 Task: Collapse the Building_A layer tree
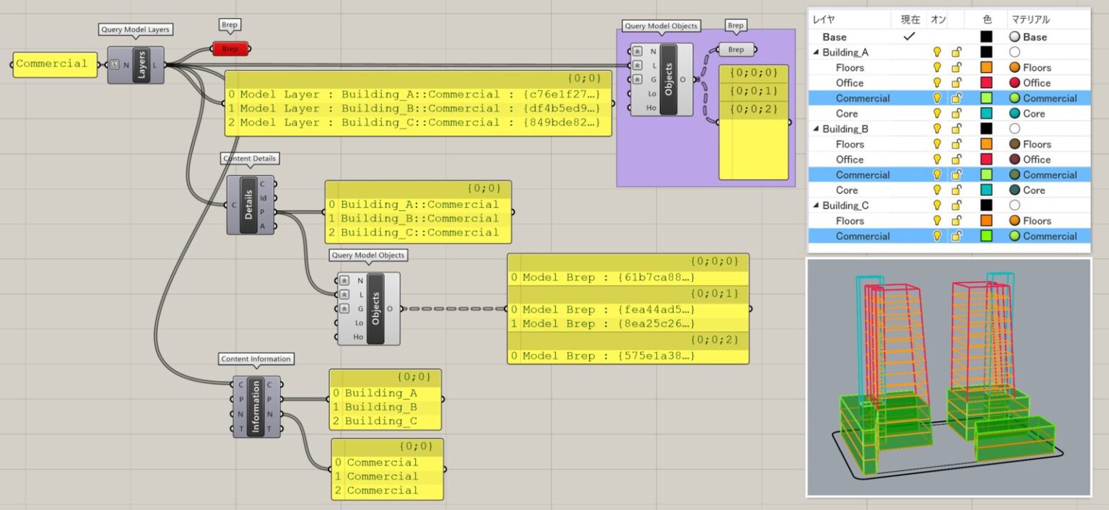click(815, 52)
